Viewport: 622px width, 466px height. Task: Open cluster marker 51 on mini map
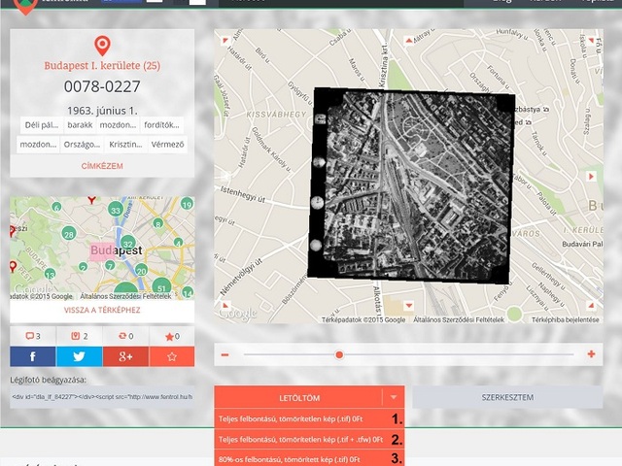click(x=161, y=287)
